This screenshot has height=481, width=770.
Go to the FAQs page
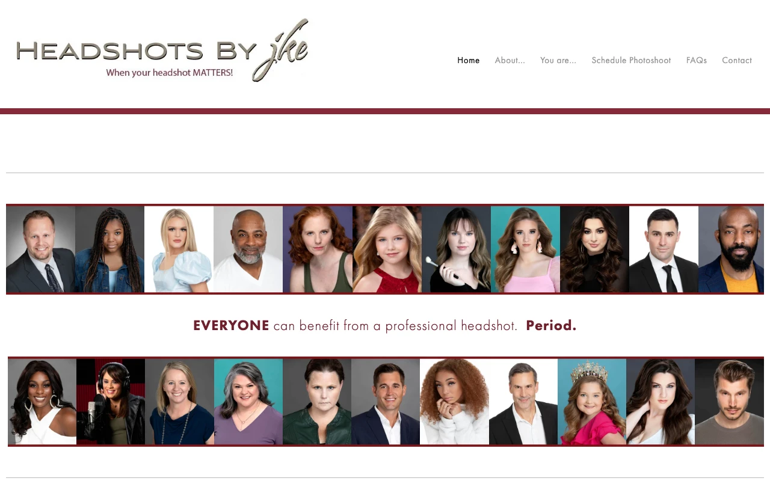point(697,60)
